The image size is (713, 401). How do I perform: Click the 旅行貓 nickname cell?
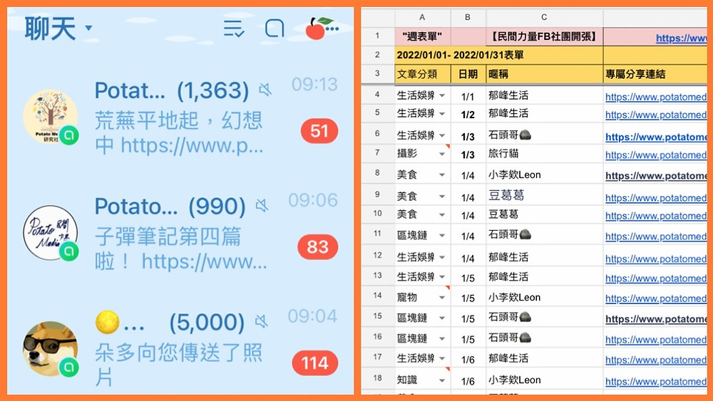tap(544, 154)
